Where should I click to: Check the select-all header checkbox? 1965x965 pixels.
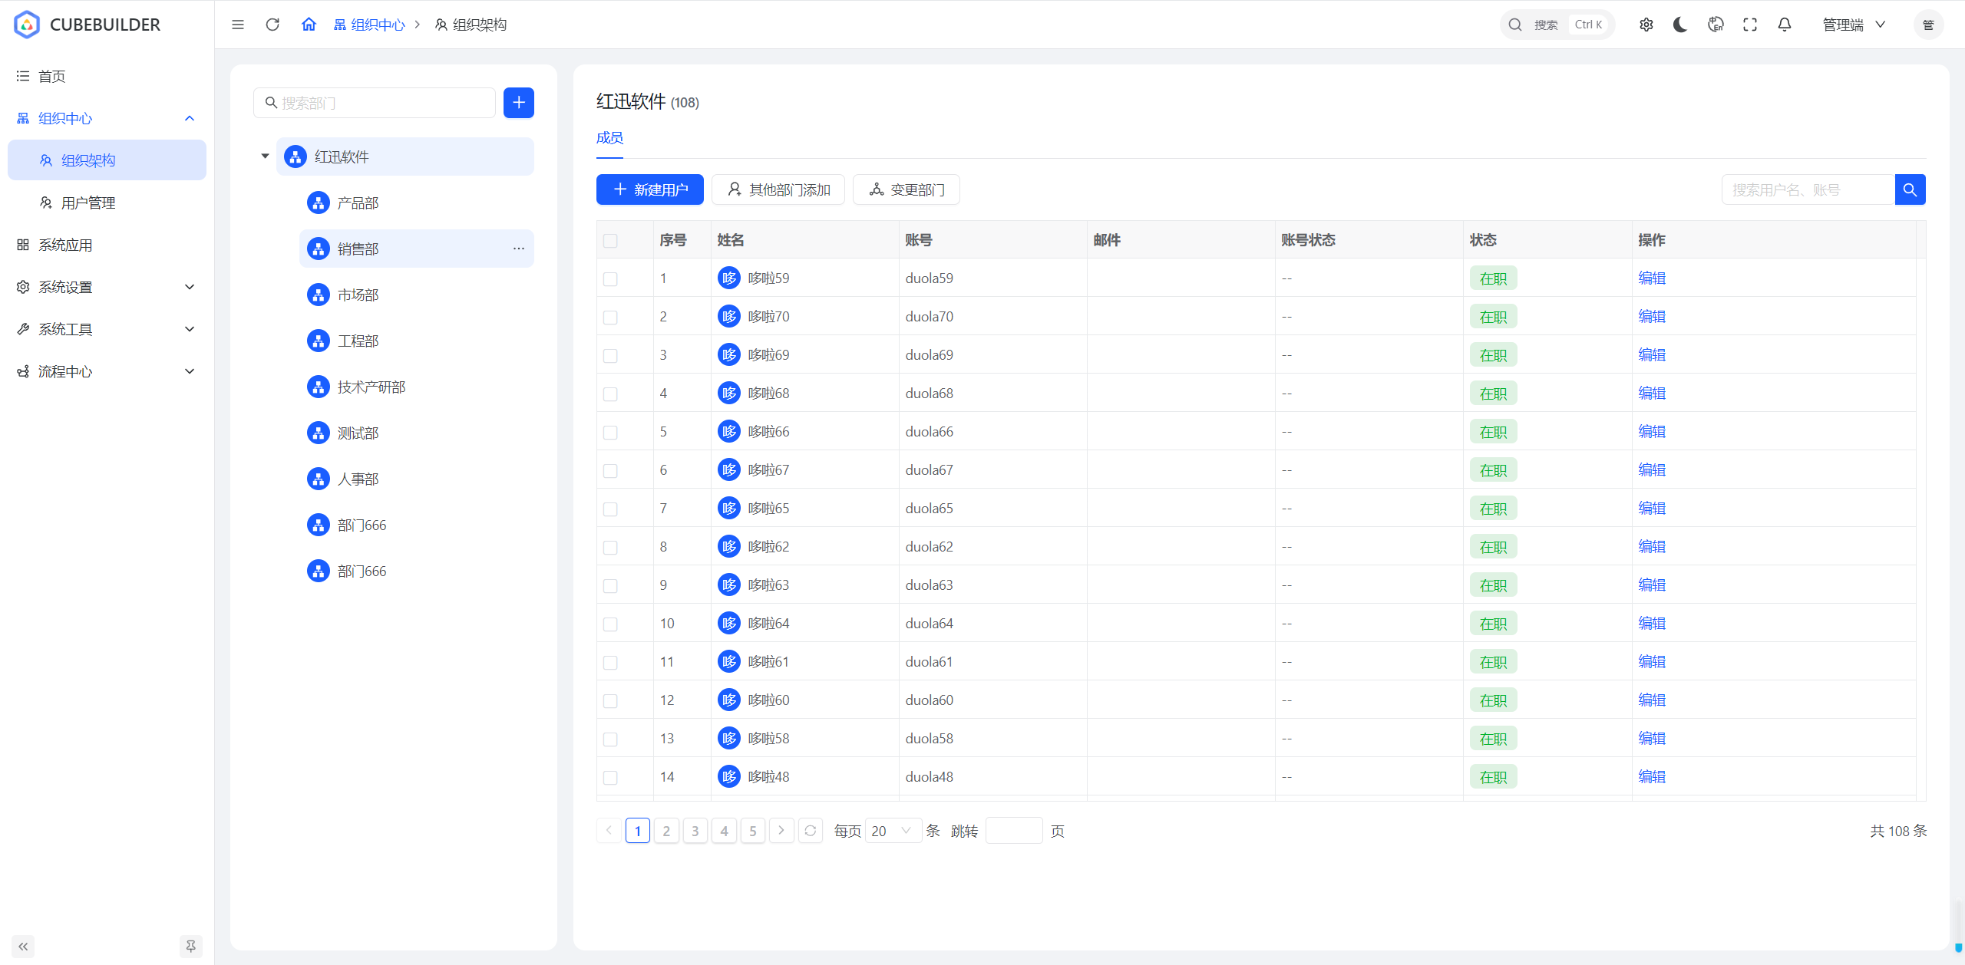(x=610, y=241)
